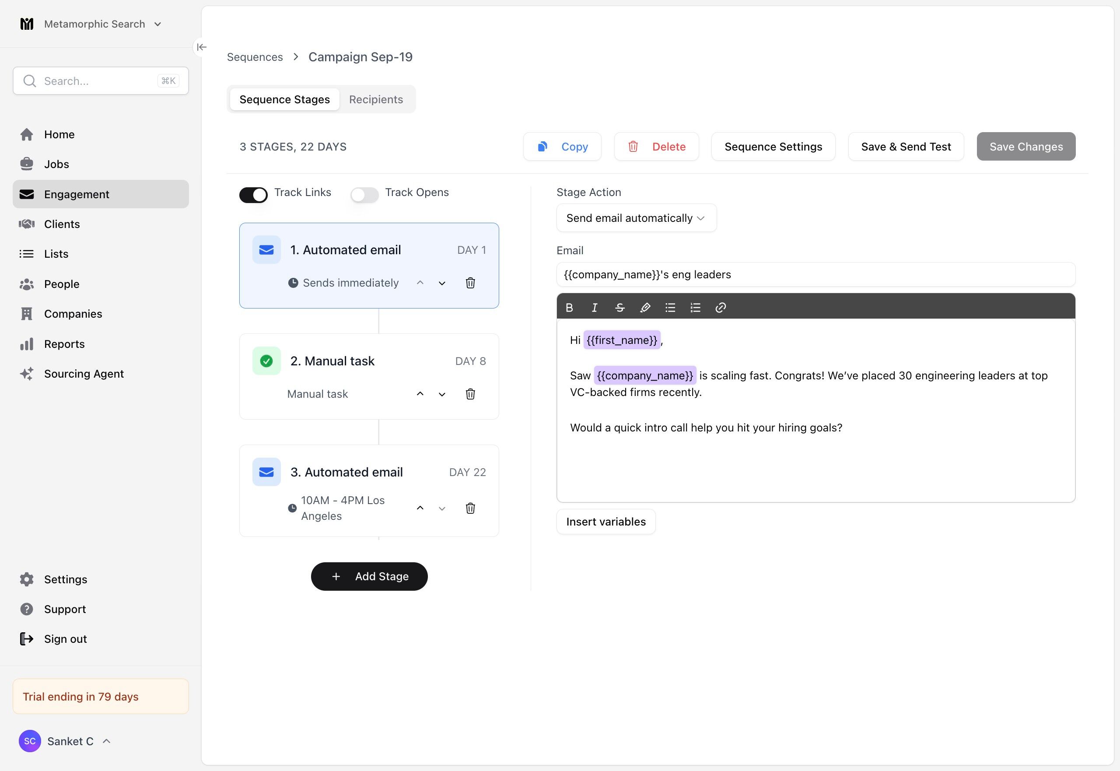Select the highlighter tool icon
The width and height of the screenshot is (1120, 771).
click(x=645, y=308)
